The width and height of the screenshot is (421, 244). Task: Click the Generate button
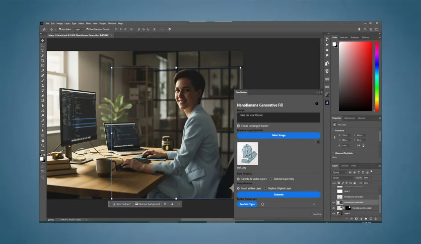278,194
